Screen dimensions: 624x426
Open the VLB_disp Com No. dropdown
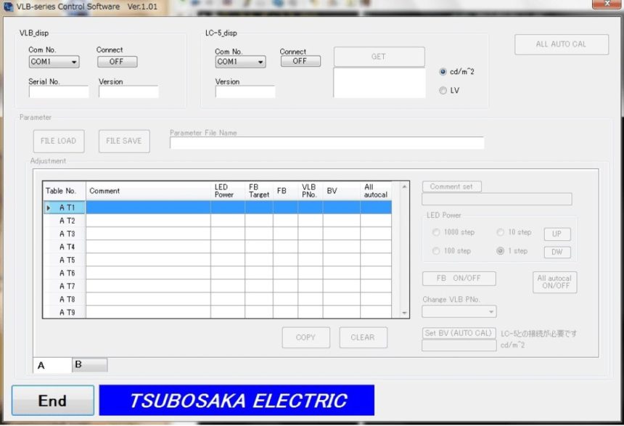54,62
